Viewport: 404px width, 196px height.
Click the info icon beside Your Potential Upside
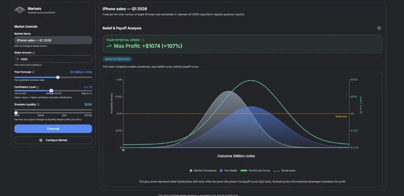(142, 40)
